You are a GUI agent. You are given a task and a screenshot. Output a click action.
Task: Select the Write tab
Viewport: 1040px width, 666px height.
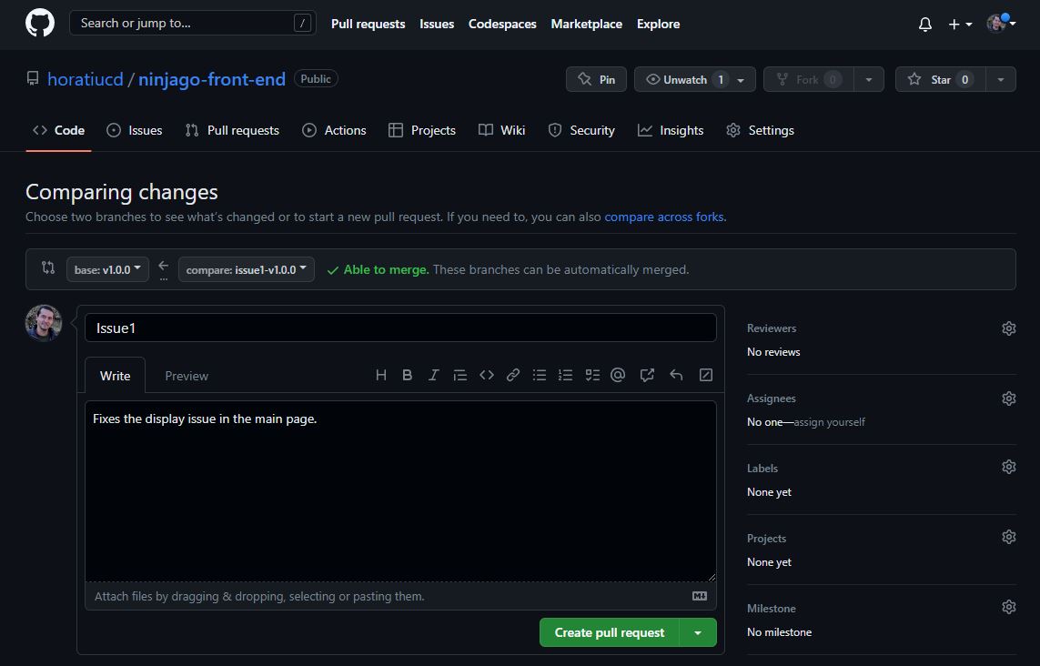click(115, 376)
